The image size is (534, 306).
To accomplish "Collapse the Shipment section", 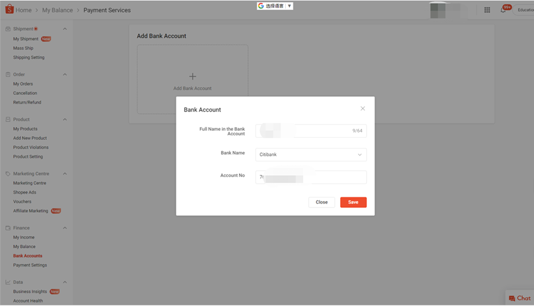I will coord(65,29).
